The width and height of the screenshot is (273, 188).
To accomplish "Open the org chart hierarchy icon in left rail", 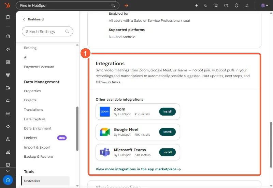I will (8, 139).
